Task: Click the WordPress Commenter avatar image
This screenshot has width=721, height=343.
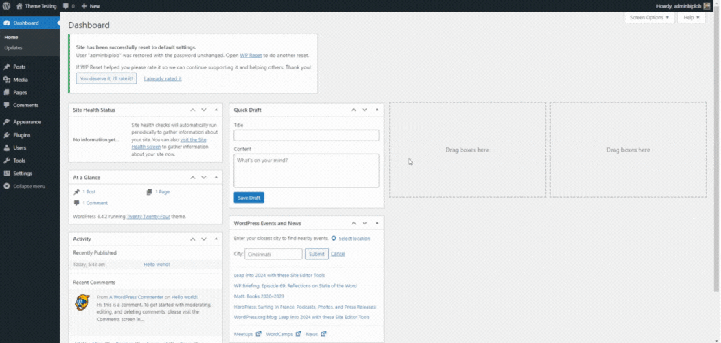Action: (82, 303)
